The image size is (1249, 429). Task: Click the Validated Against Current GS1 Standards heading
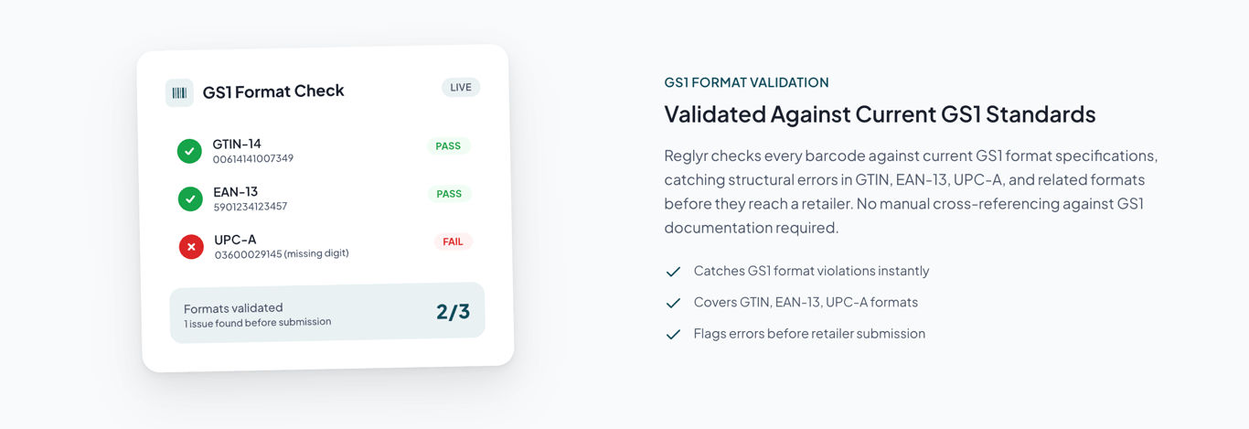[x=880, y=114]
